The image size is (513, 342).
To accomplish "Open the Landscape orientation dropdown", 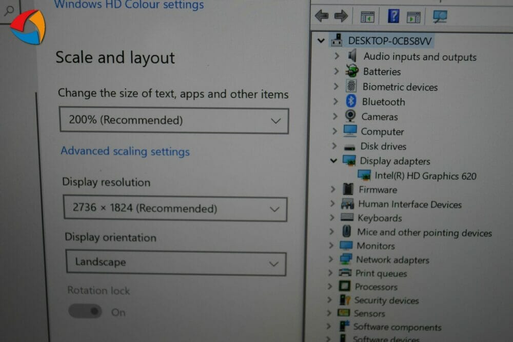I will tap(176, 263).
